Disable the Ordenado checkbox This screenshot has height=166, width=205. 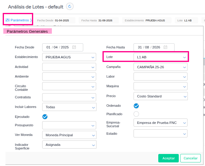[x=136, y=106]
